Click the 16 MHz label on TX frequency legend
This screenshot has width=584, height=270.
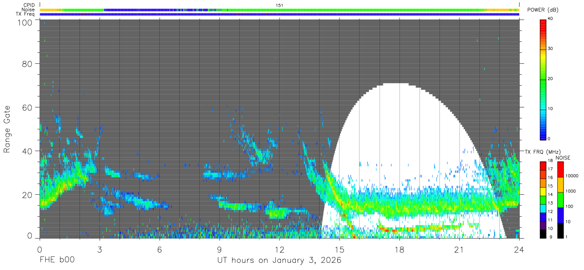point(551,177)
